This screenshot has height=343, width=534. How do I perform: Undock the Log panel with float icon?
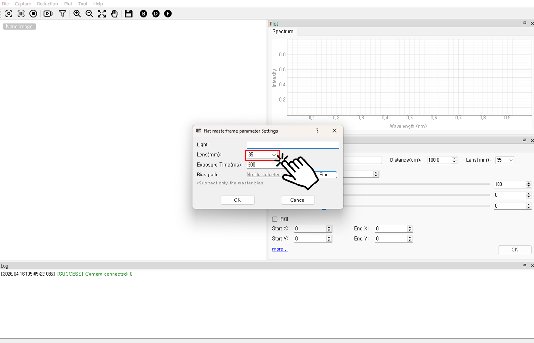tap(524, 265)
